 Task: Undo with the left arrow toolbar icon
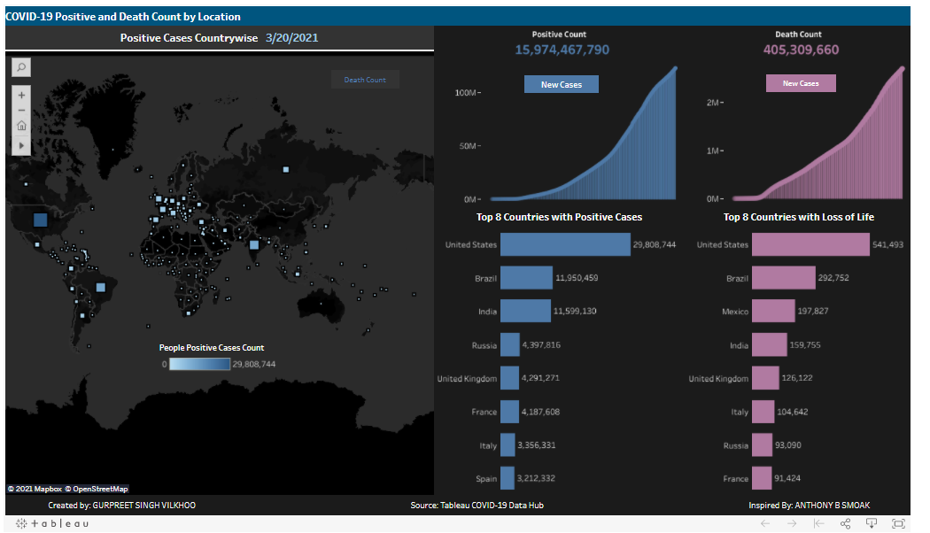763,523
